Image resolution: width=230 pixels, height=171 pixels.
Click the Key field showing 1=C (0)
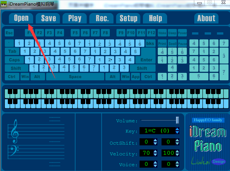157,131
